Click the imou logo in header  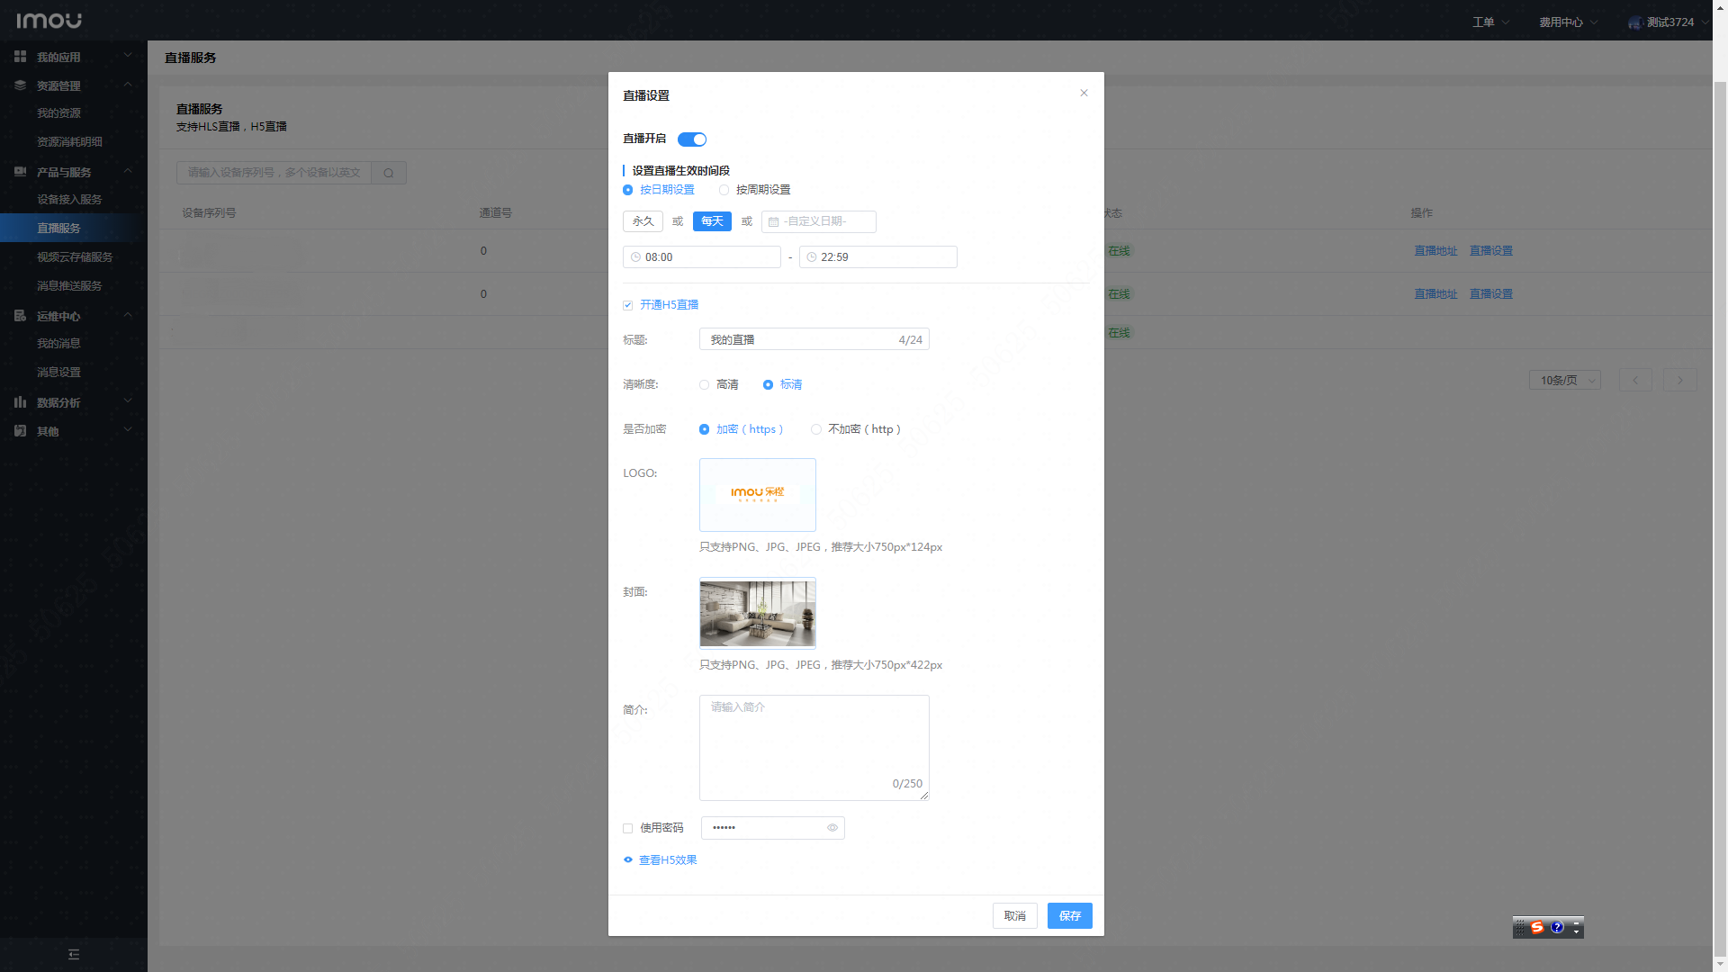(x=49, y=20)
